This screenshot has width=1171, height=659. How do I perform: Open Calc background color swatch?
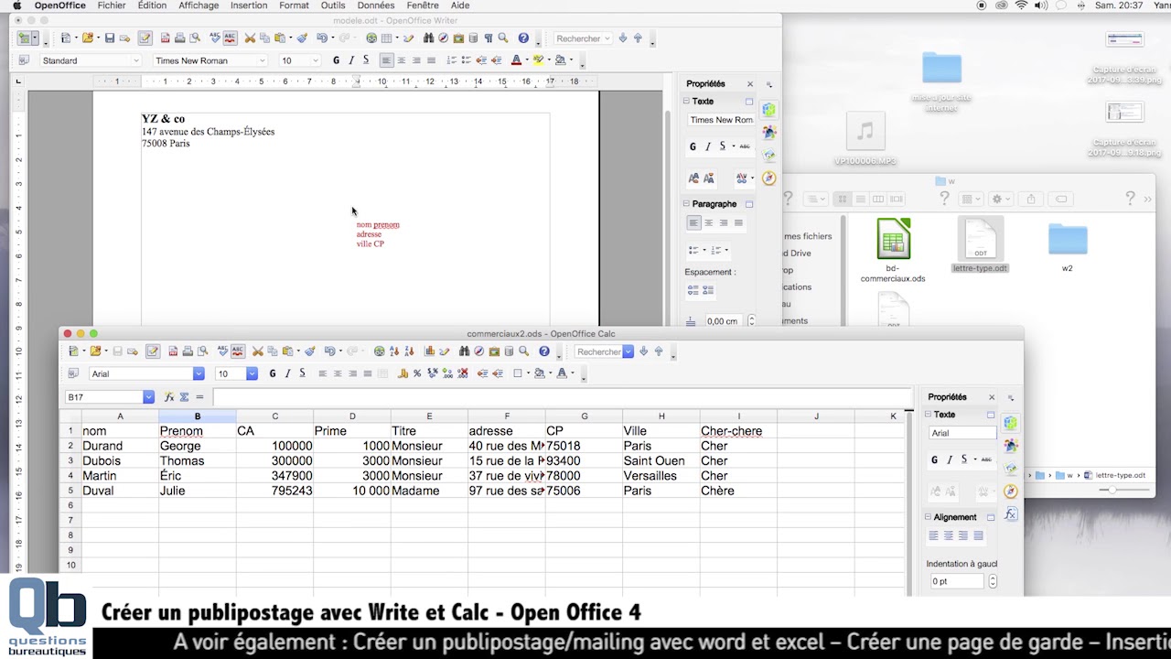540,373
